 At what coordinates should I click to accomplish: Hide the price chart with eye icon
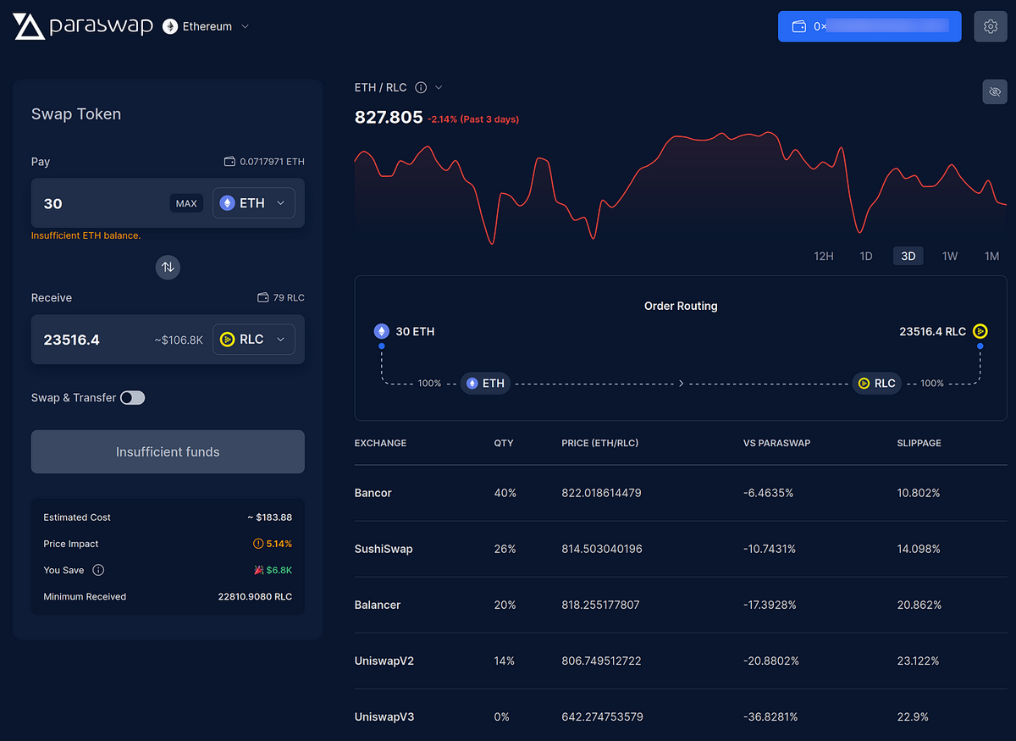[995, 91]
